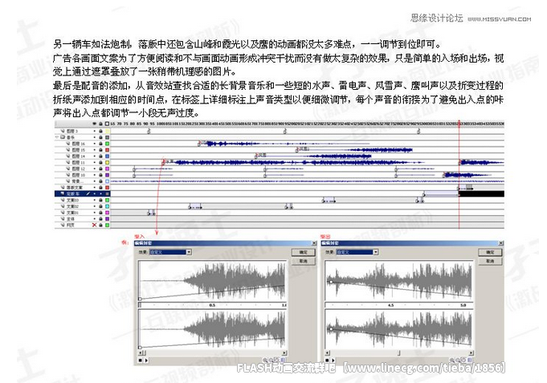Switch left envelope dialog ruler to frames

[283, 360]
